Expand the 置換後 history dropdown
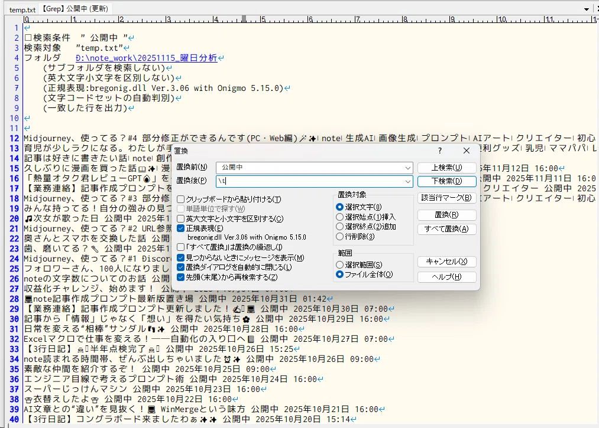Viewport: 599px width, 428px height. (407, 181)
